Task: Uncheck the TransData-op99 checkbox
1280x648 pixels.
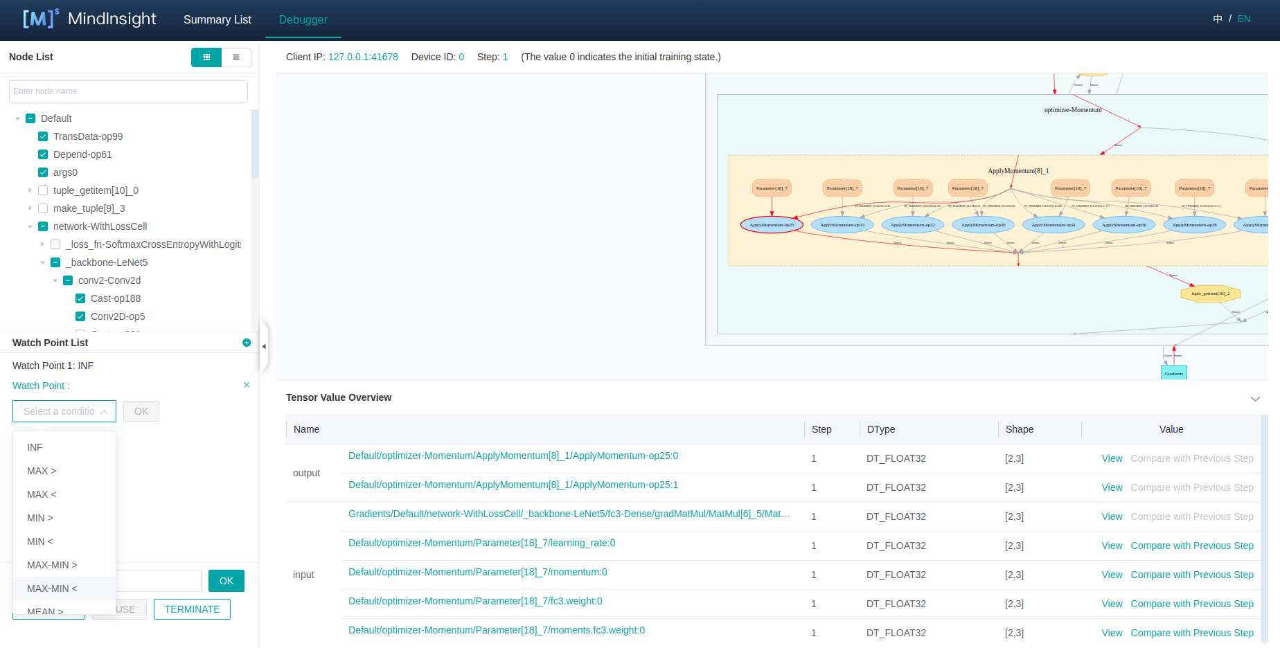Action: (x=43, y=136)
